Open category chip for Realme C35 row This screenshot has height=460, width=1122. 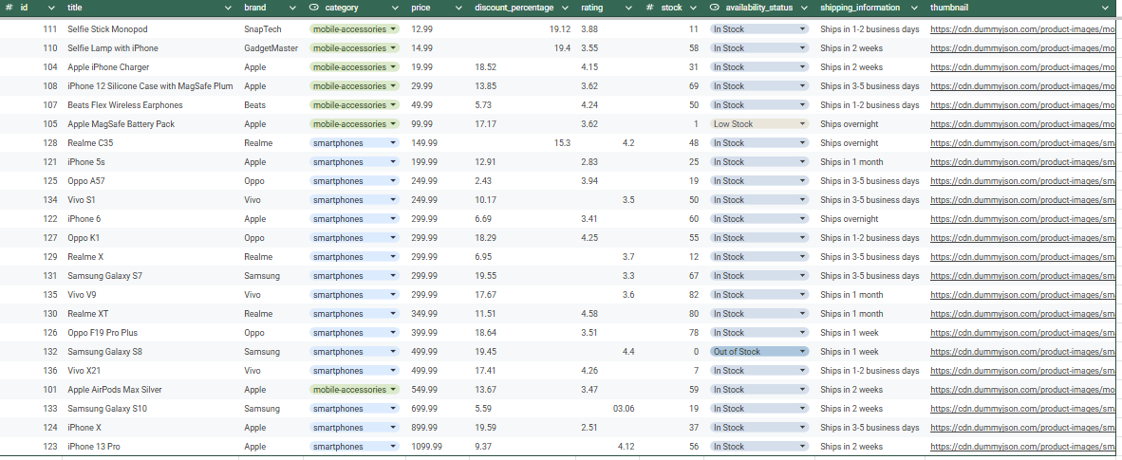coord(354,143)
